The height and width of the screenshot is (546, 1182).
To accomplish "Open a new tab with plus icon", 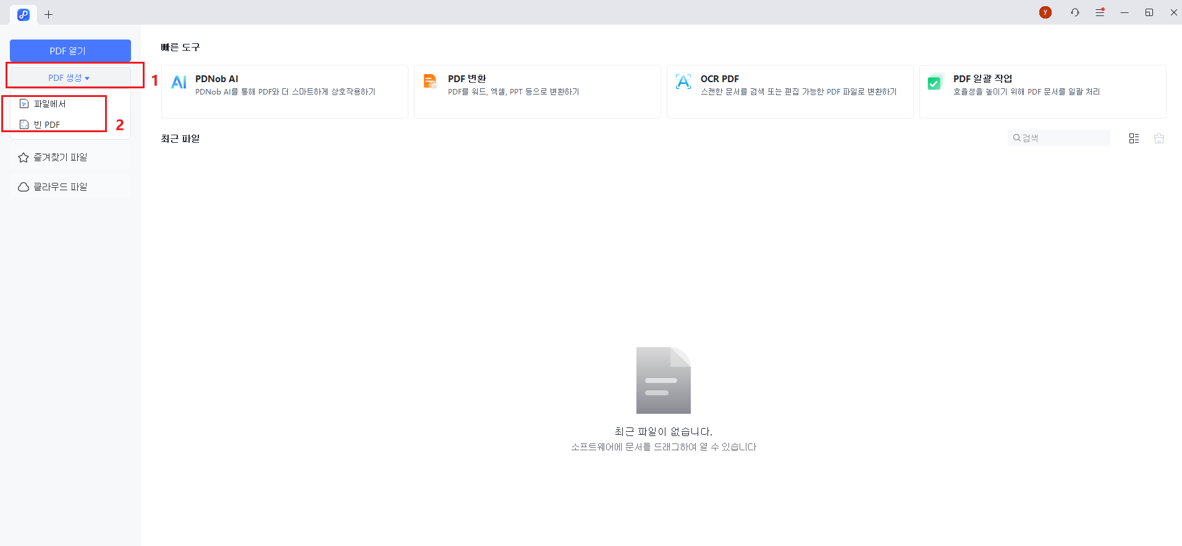I will point(48,14).
